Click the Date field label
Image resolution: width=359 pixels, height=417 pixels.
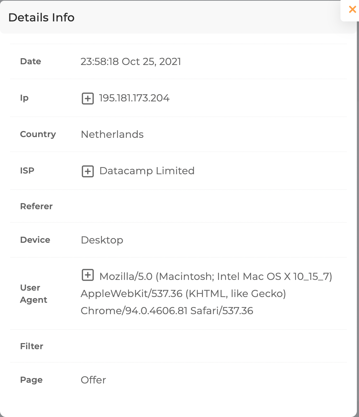31,61
